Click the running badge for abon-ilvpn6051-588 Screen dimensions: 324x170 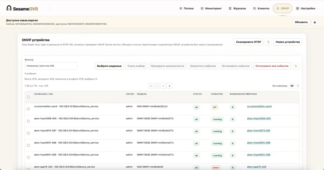coord(217,143)
